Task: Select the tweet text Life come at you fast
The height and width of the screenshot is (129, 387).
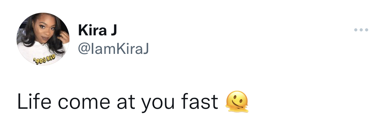Action: point(118,102)
